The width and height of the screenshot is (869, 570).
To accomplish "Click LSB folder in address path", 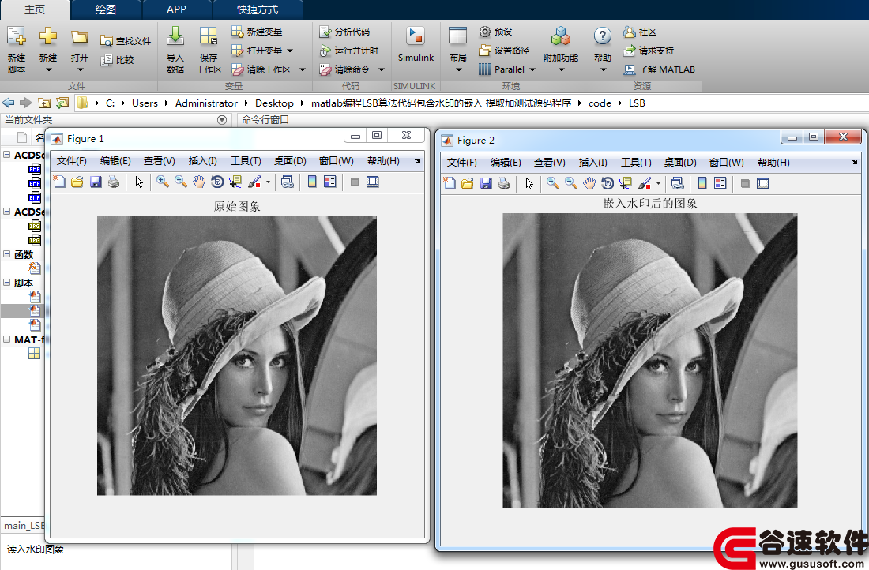I will [x=637, y=103].
